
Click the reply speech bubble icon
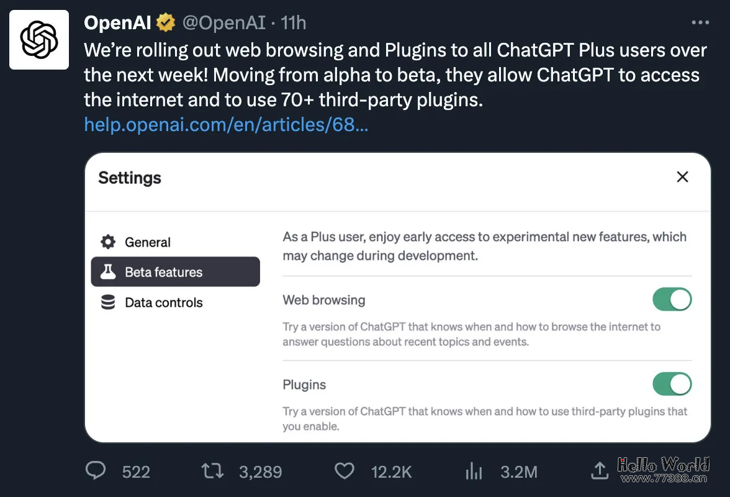tap(96, 471)
